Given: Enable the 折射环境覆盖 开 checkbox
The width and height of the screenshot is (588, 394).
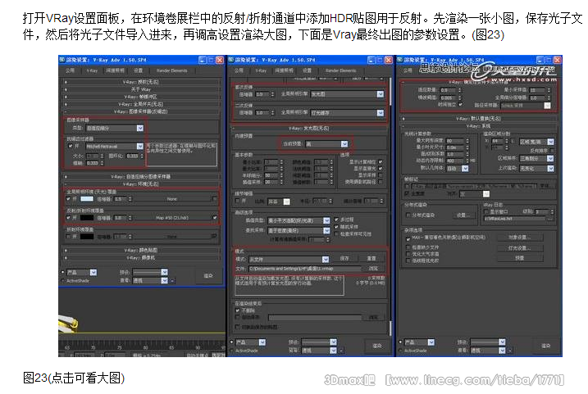Looking at the screenshot, I should pyautogui.click(x=68, y=237).
